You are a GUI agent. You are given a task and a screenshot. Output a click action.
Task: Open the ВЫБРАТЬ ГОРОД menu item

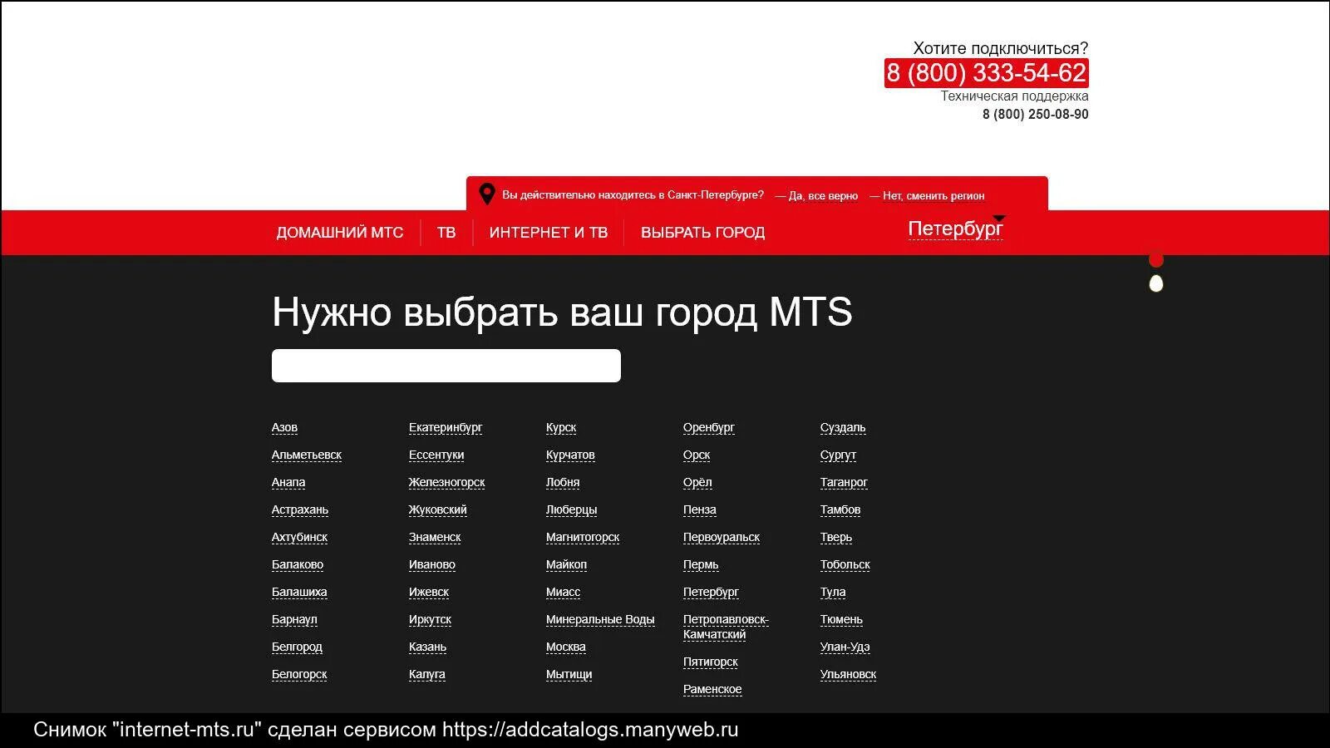(702, 233)
